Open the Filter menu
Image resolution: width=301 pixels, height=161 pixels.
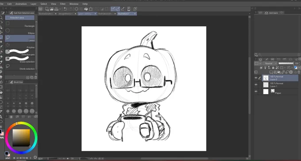[x=63, y=4]
